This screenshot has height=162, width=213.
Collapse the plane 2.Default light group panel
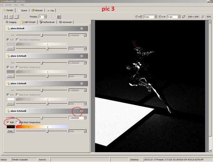(86, 56)
